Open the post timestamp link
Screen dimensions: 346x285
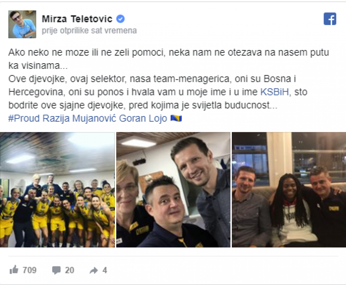89,30
